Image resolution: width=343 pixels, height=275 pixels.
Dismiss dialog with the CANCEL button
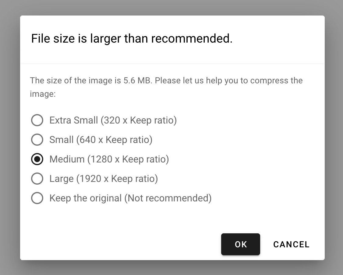pyautogui.click(x=292, y=244)
